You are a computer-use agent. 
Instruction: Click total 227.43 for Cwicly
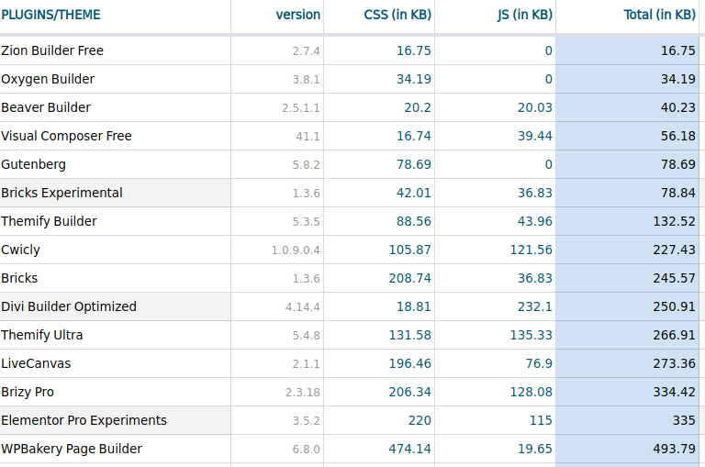pos(675,250)
